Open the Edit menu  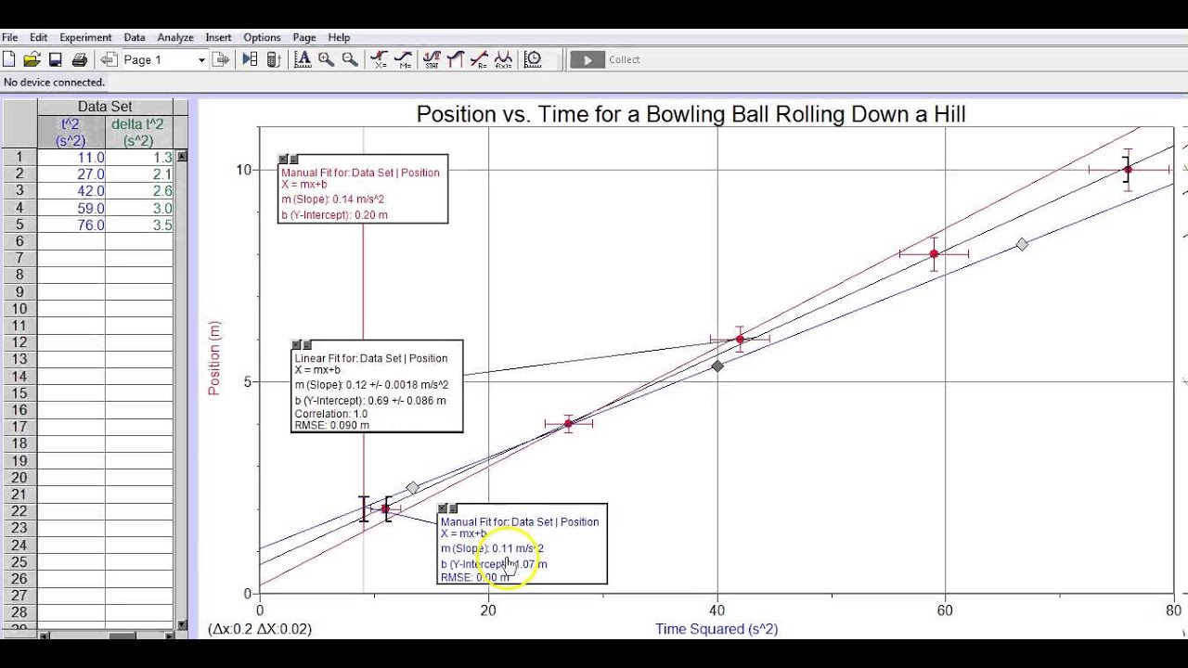(38, 38)
